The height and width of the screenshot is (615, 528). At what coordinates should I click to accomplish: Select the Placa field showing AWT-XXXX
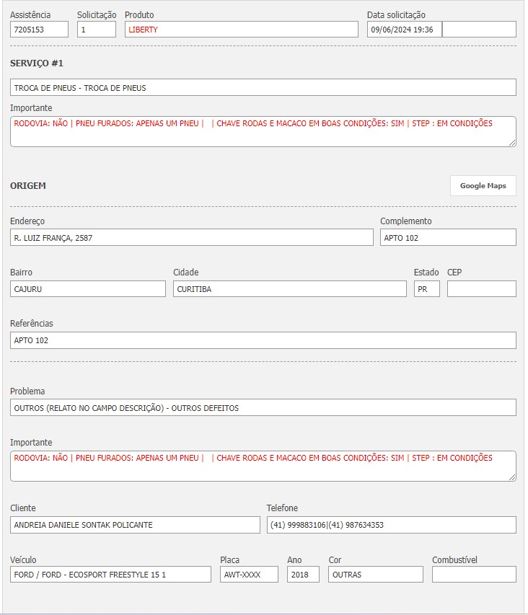[249, 575]
